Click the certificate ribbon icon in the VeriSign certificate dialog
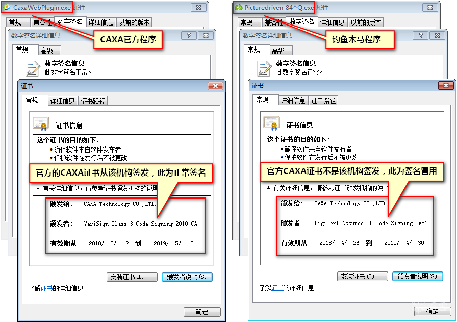This screenshot has height=322, width=457. click(41, 124)
